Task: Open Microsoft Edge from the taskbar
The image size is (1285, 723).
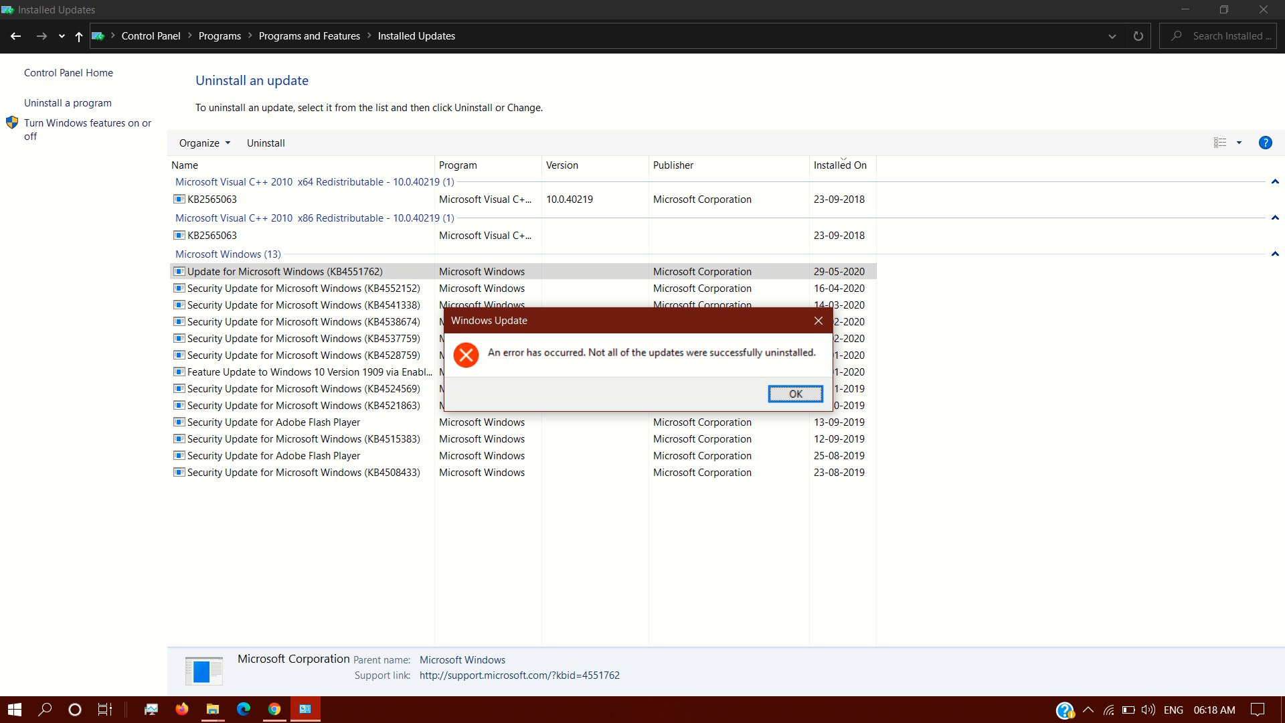Action: [244, 710]
